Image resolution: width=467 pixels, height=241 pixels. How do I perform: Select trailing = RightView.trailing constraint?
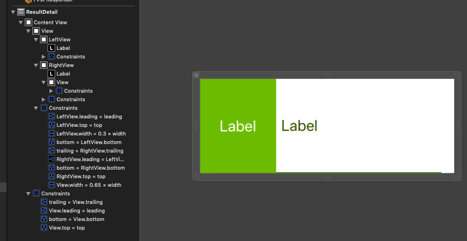90,151
